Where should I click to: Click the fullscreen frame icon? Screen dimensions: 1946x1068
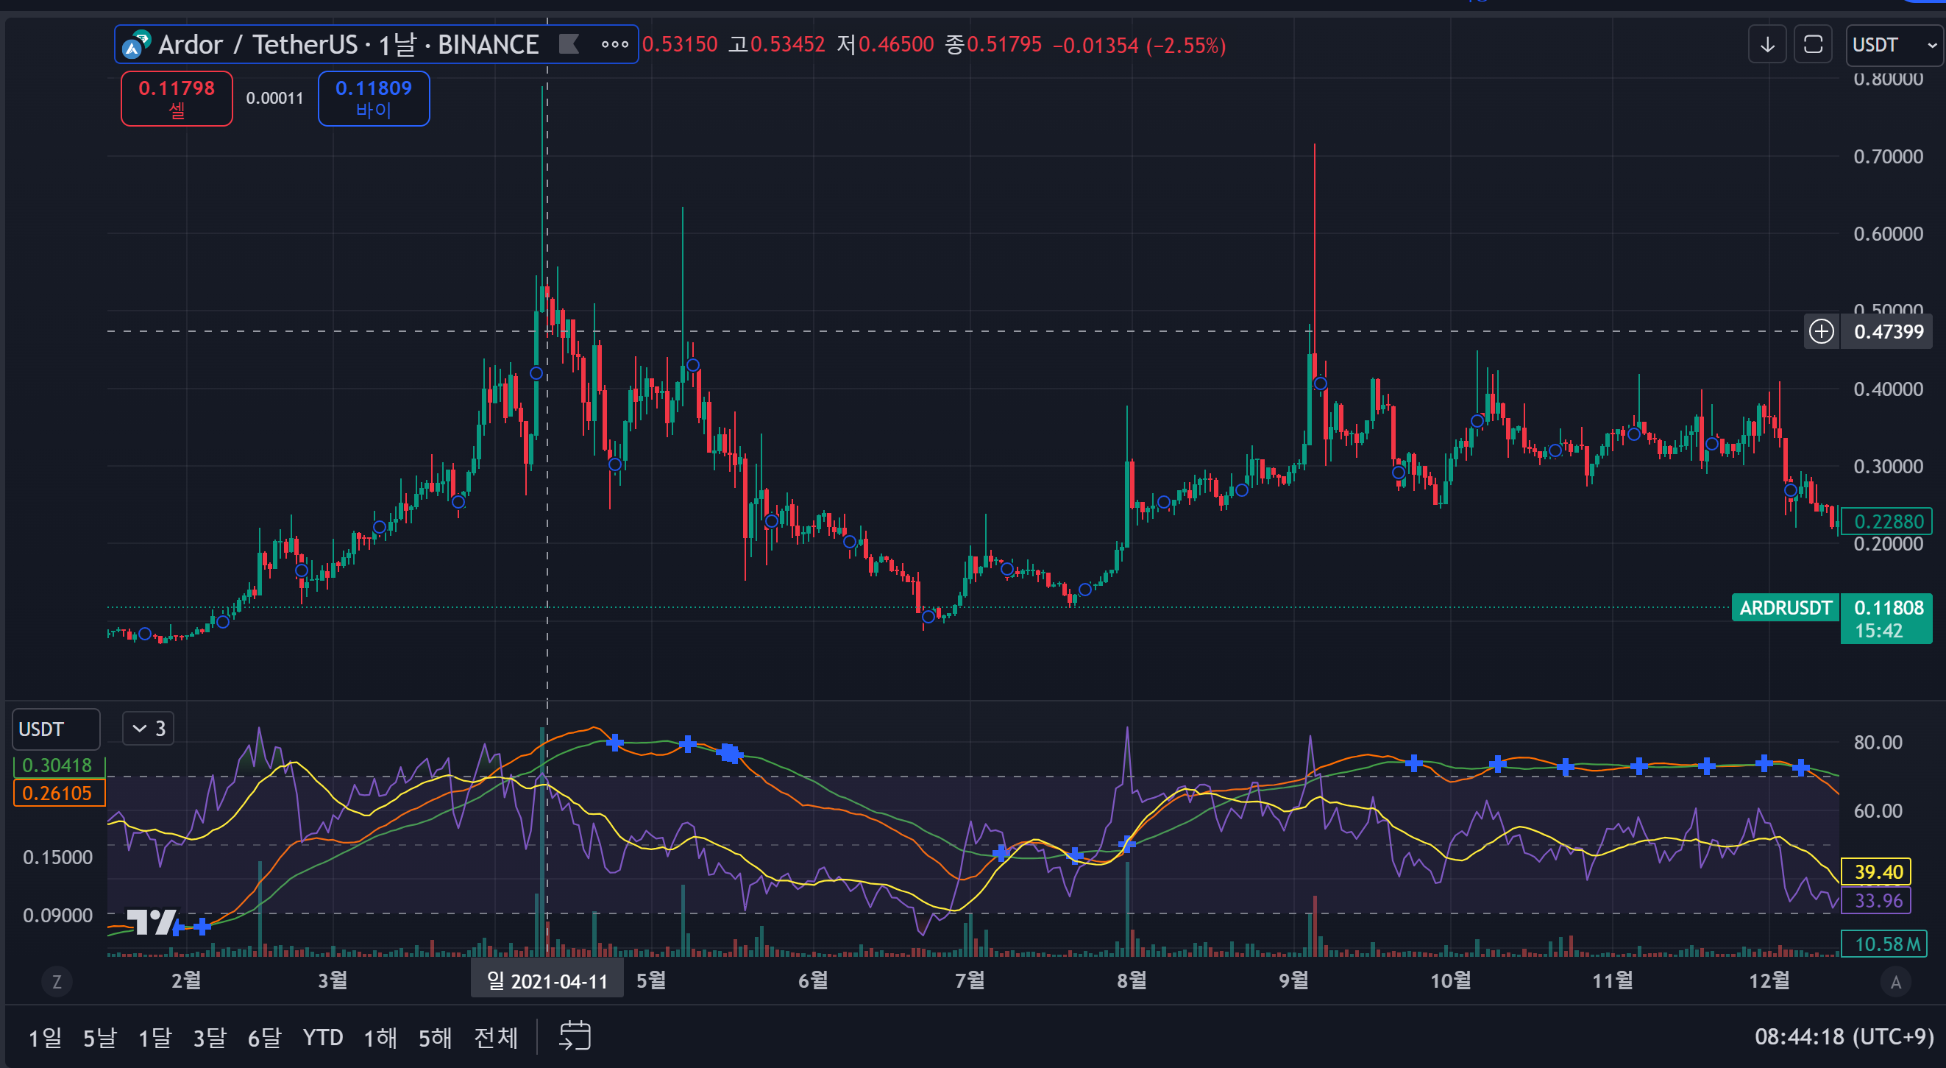1813,45
